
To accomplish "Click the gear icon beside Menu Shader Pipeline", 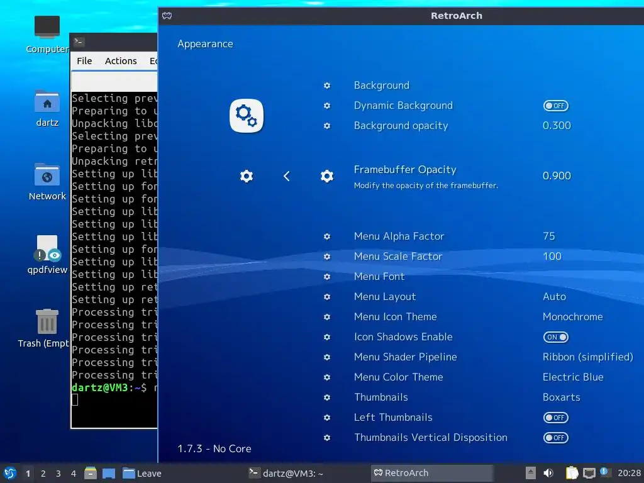I will tap(327, 357).
